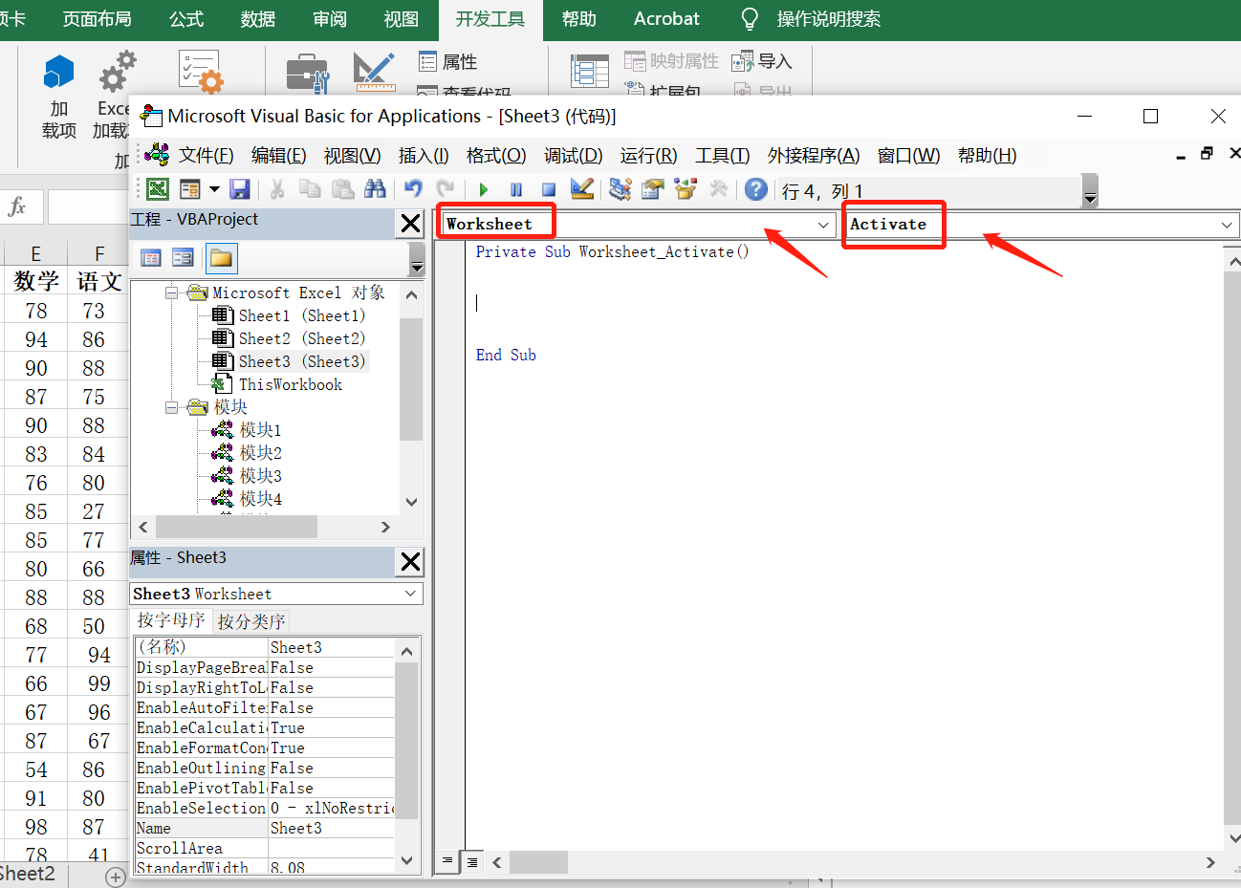
Task: Click the Toolbox icon in VBA toolbar
Action: pyautogui.click(x=718, y=189)
